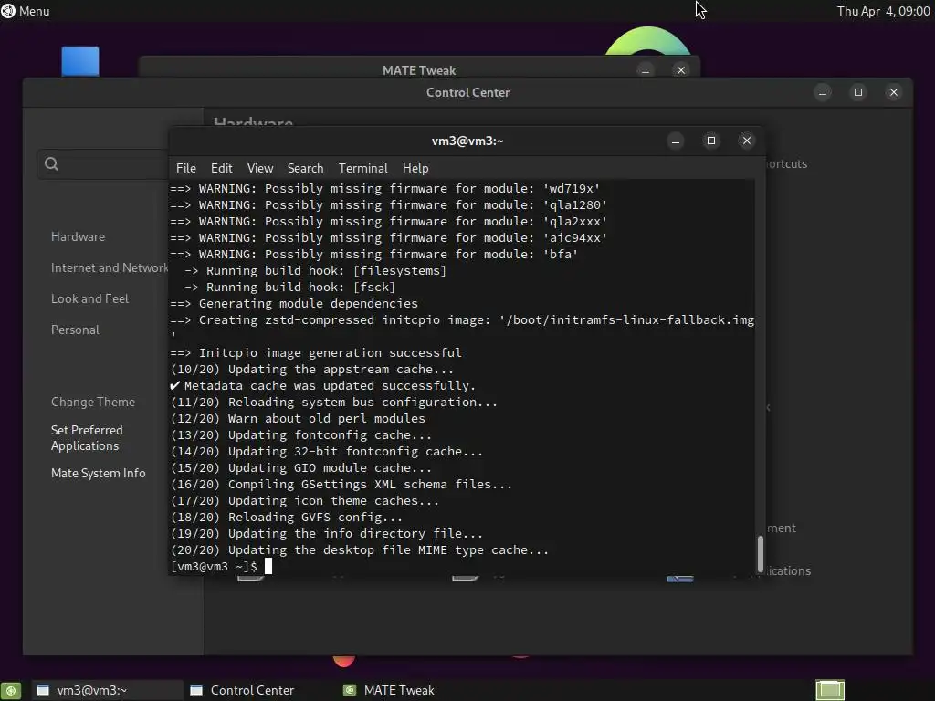Image resolution: width=935 pixels, height=701 pixels.
Task: Open the File menu in terminal
Action: pyautogui.click(x=186, y=168)
